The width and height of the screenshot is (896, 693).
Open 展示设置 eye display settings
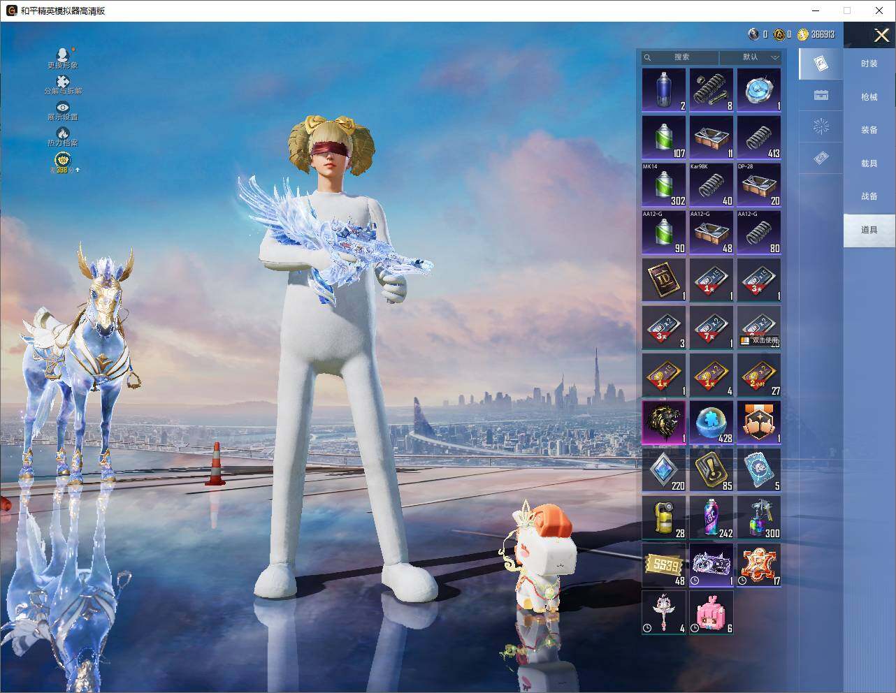[63, 111]
